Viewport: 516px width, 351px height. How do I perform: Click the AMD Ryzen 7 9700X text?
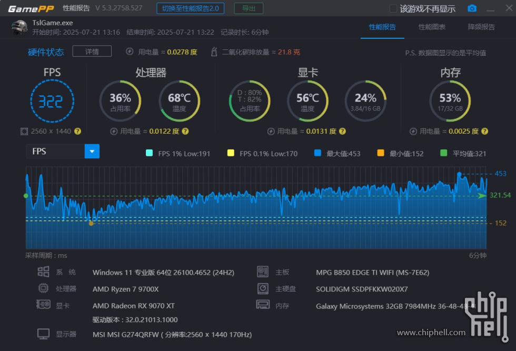[126, 289]
